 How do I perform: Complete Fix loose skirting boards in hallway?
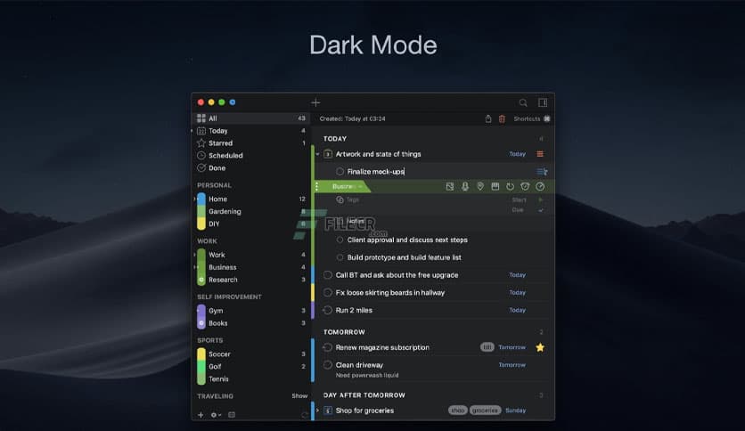328,292
